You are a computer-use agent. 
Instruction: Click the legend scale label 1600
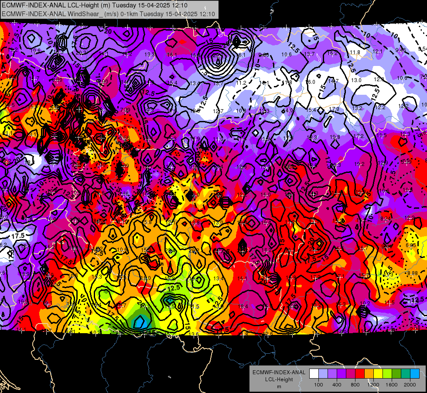[x=392, y=385]
